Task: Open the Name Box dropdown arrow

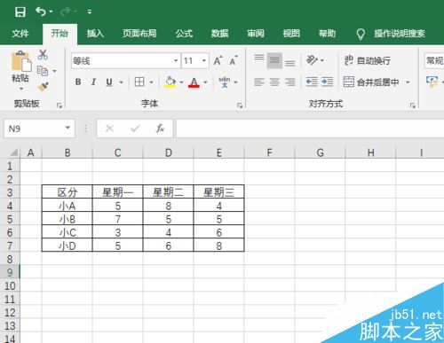Action: pyautogui.click(x=67, y=128)
